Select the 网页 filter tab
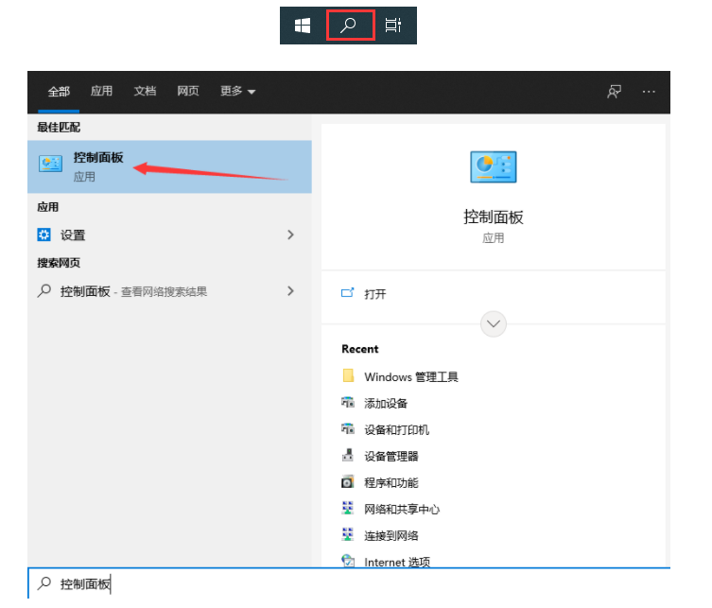The width and height of the screenshot is (712, 608). [x=187, y=92]
